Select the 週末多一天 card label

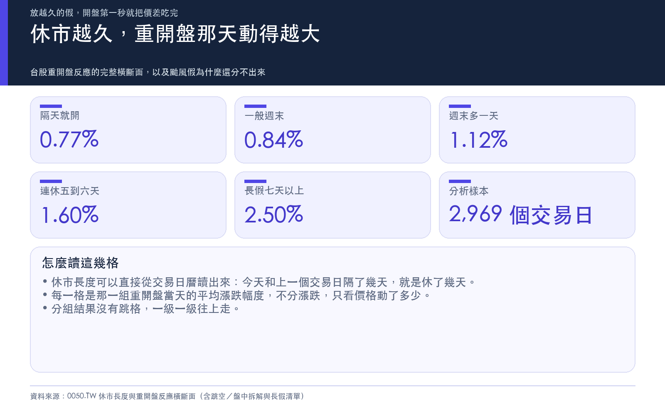coord(474,116)
